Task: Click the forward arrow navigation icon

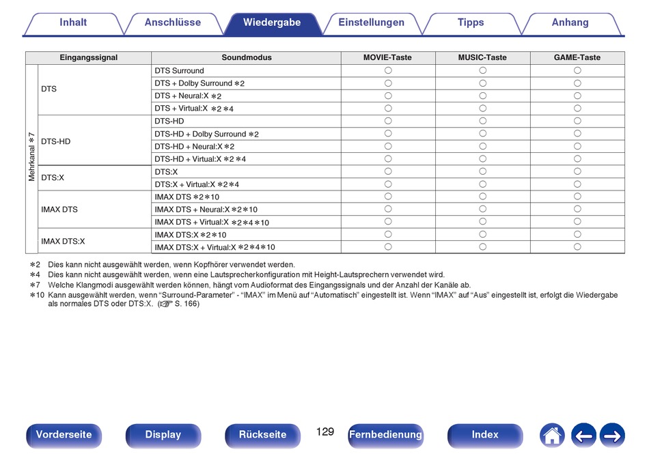Action: pos(612,435)
